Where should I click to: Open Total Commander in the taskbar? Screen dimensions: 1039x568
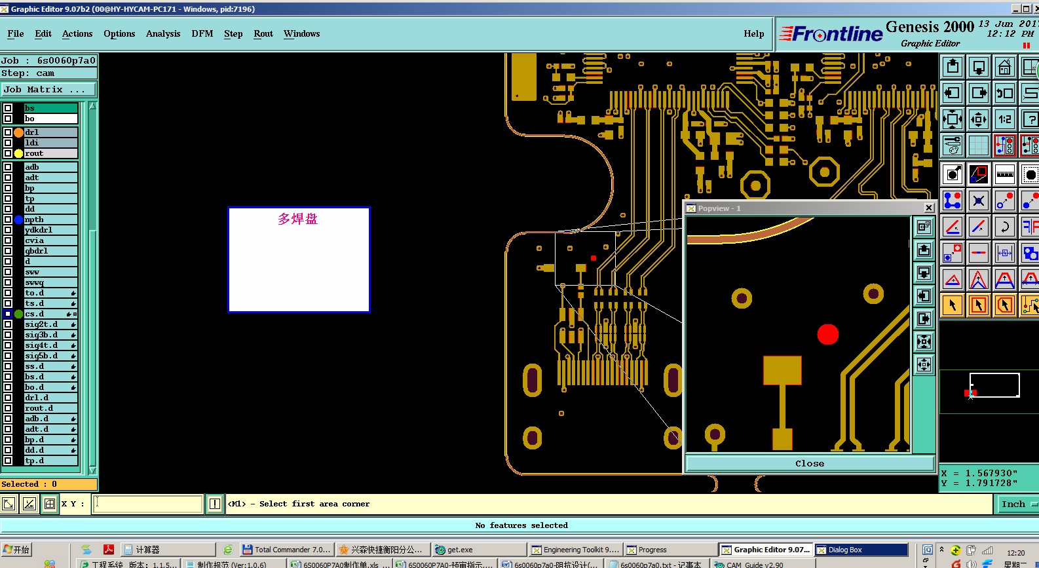tap(286, 550)
